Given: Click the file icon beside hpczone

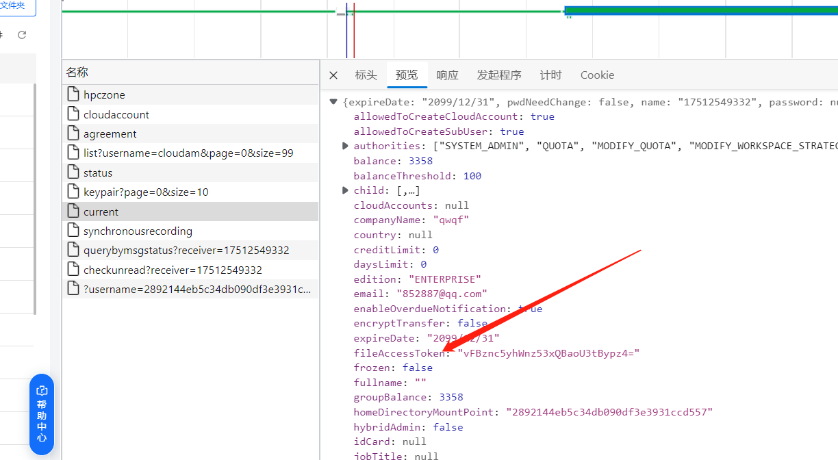Looking at the screenshot, I should 73,94.
